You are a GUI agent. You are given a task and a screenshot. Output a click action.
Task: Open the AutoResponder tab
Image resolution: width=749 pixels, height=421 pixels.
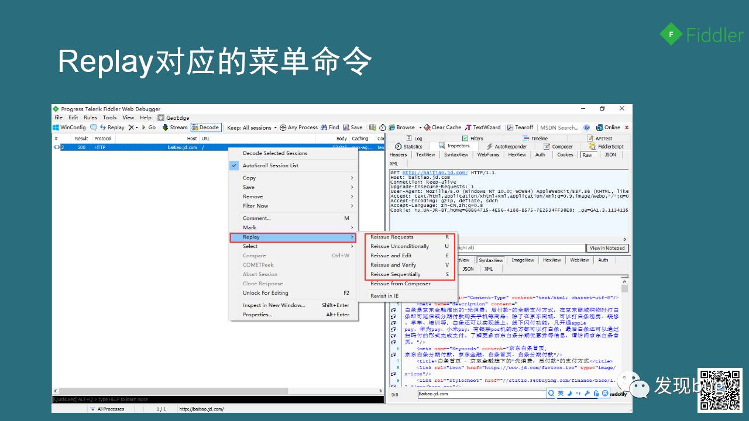pyautogui.click(x=507, y=146)
